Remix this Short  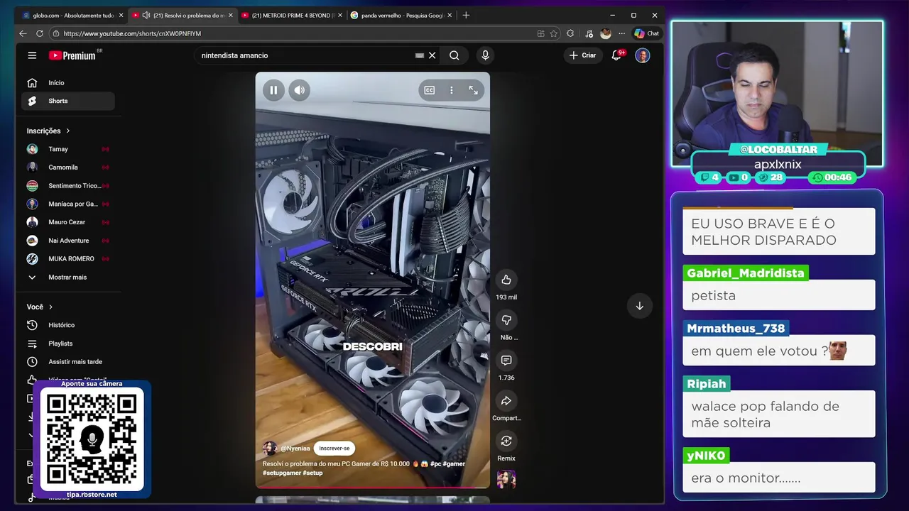click(506, 441)
